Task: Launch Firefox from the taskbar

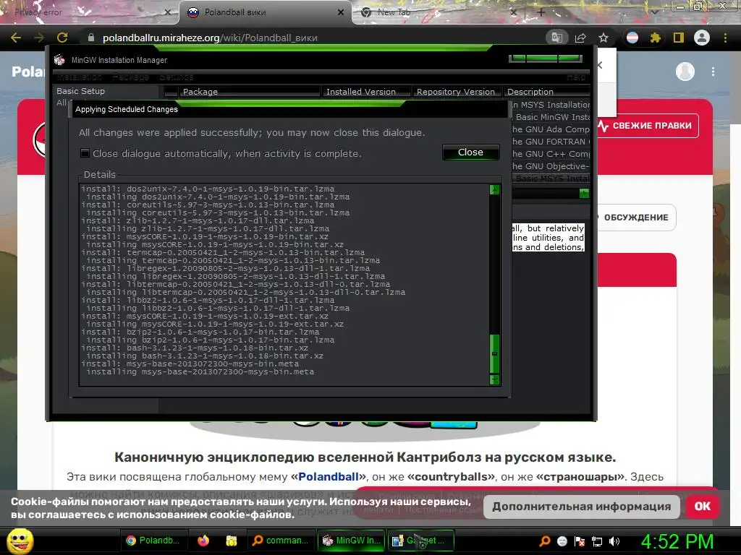Action: [203, 541]
